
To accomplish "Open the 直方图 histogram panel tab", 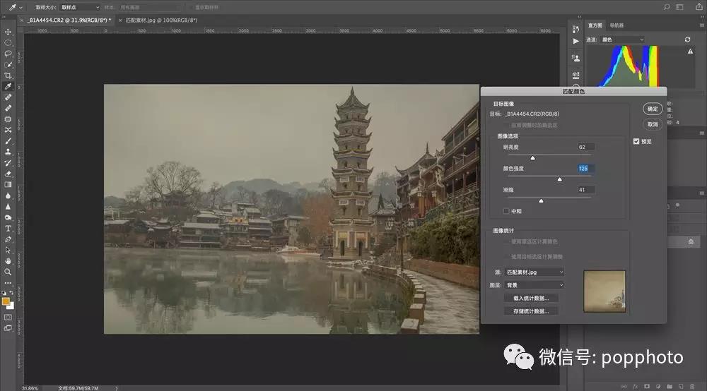I will [595, 25].
